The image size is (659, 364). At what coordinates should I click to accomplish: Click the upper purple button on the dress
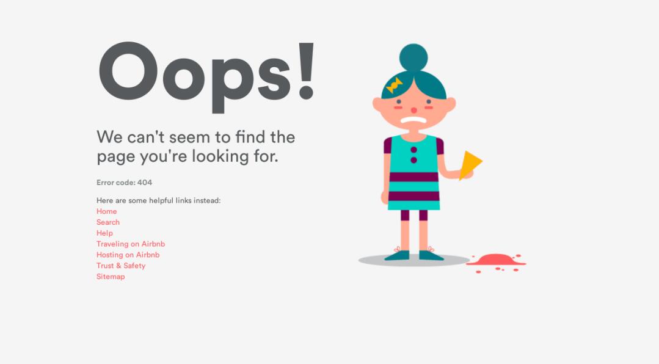pyautogui.click(x=413, y=150)
